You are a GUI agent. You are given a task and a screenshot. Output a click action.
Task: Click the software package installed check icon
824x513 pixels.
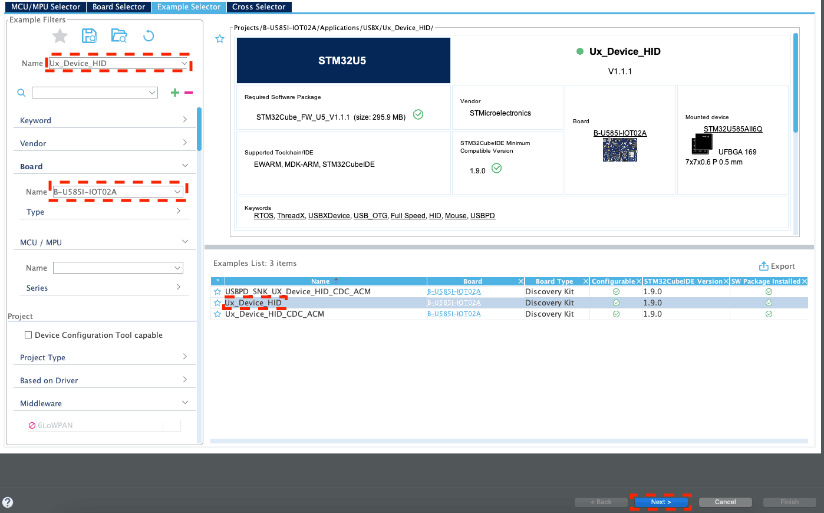pos(418,114)
